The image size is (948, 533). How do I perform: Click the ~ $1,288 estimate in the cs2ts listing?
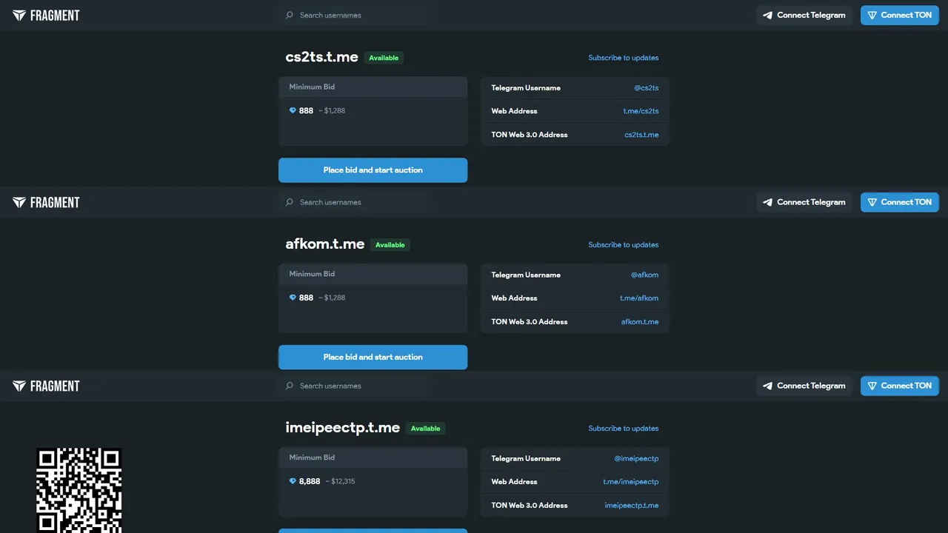(332, 110)
